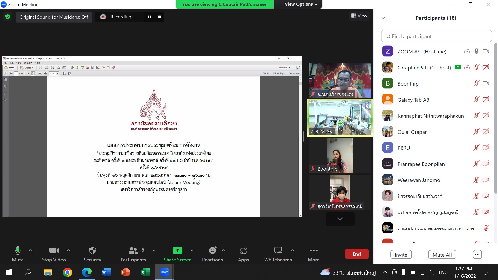Open Microsoft Edge from taskbar
498x280 pixels.
87,272
